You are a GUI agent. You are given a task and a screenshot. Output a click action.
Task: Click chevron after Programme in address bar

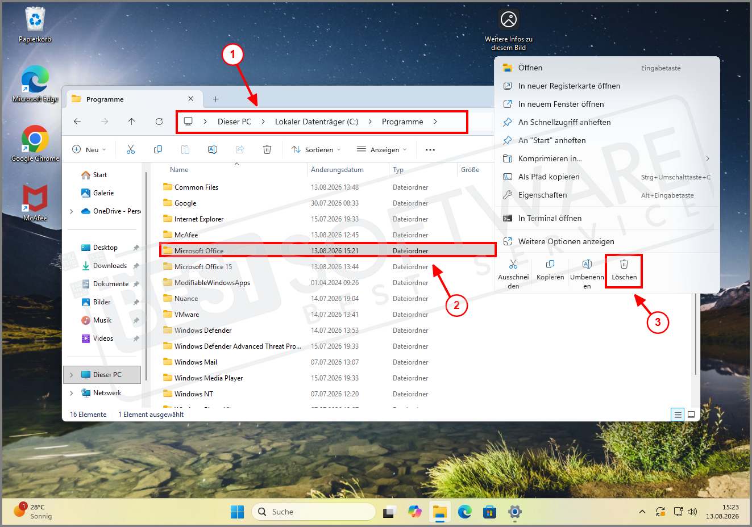(435, 122)
